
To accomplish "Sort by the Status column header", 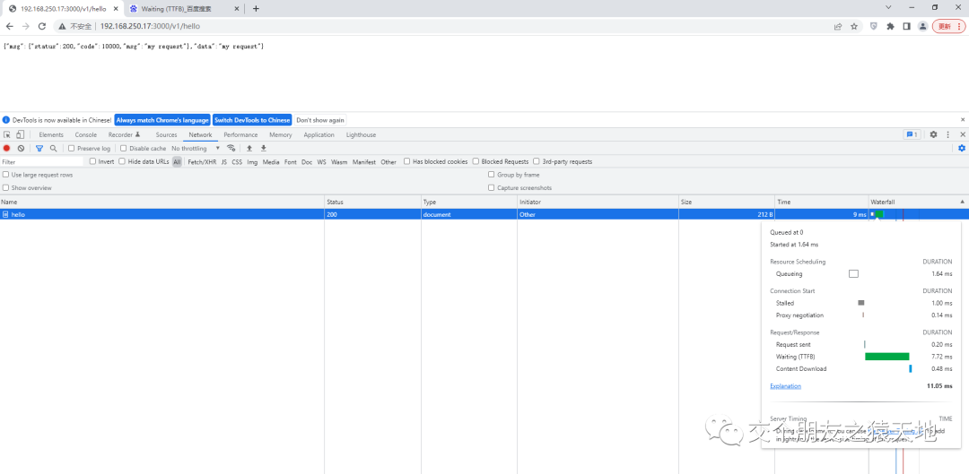I will pyautogui.click(x=372, y=202).
